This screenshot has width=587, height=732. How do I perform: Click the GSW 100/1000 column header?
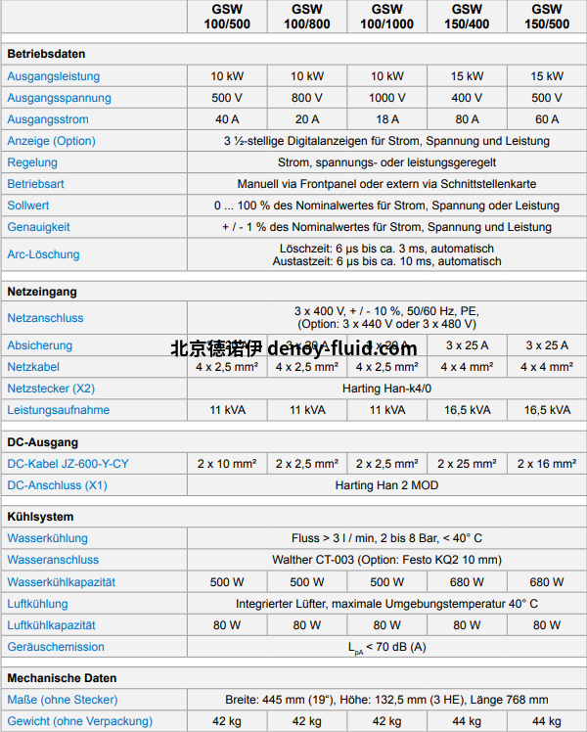click(387, 16)
